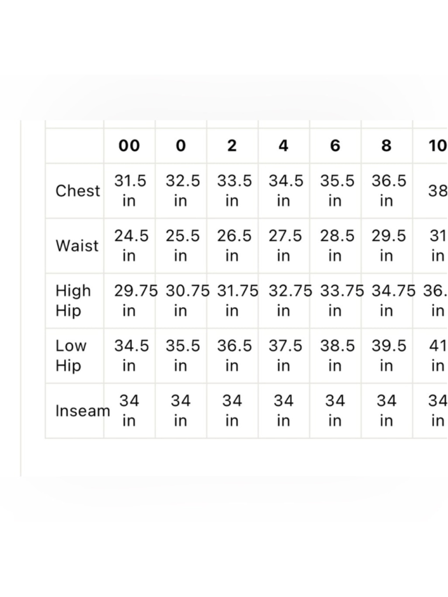448x597 pixels.
Task: Select the size 2 column header
Action: click(x=232, y=146)
